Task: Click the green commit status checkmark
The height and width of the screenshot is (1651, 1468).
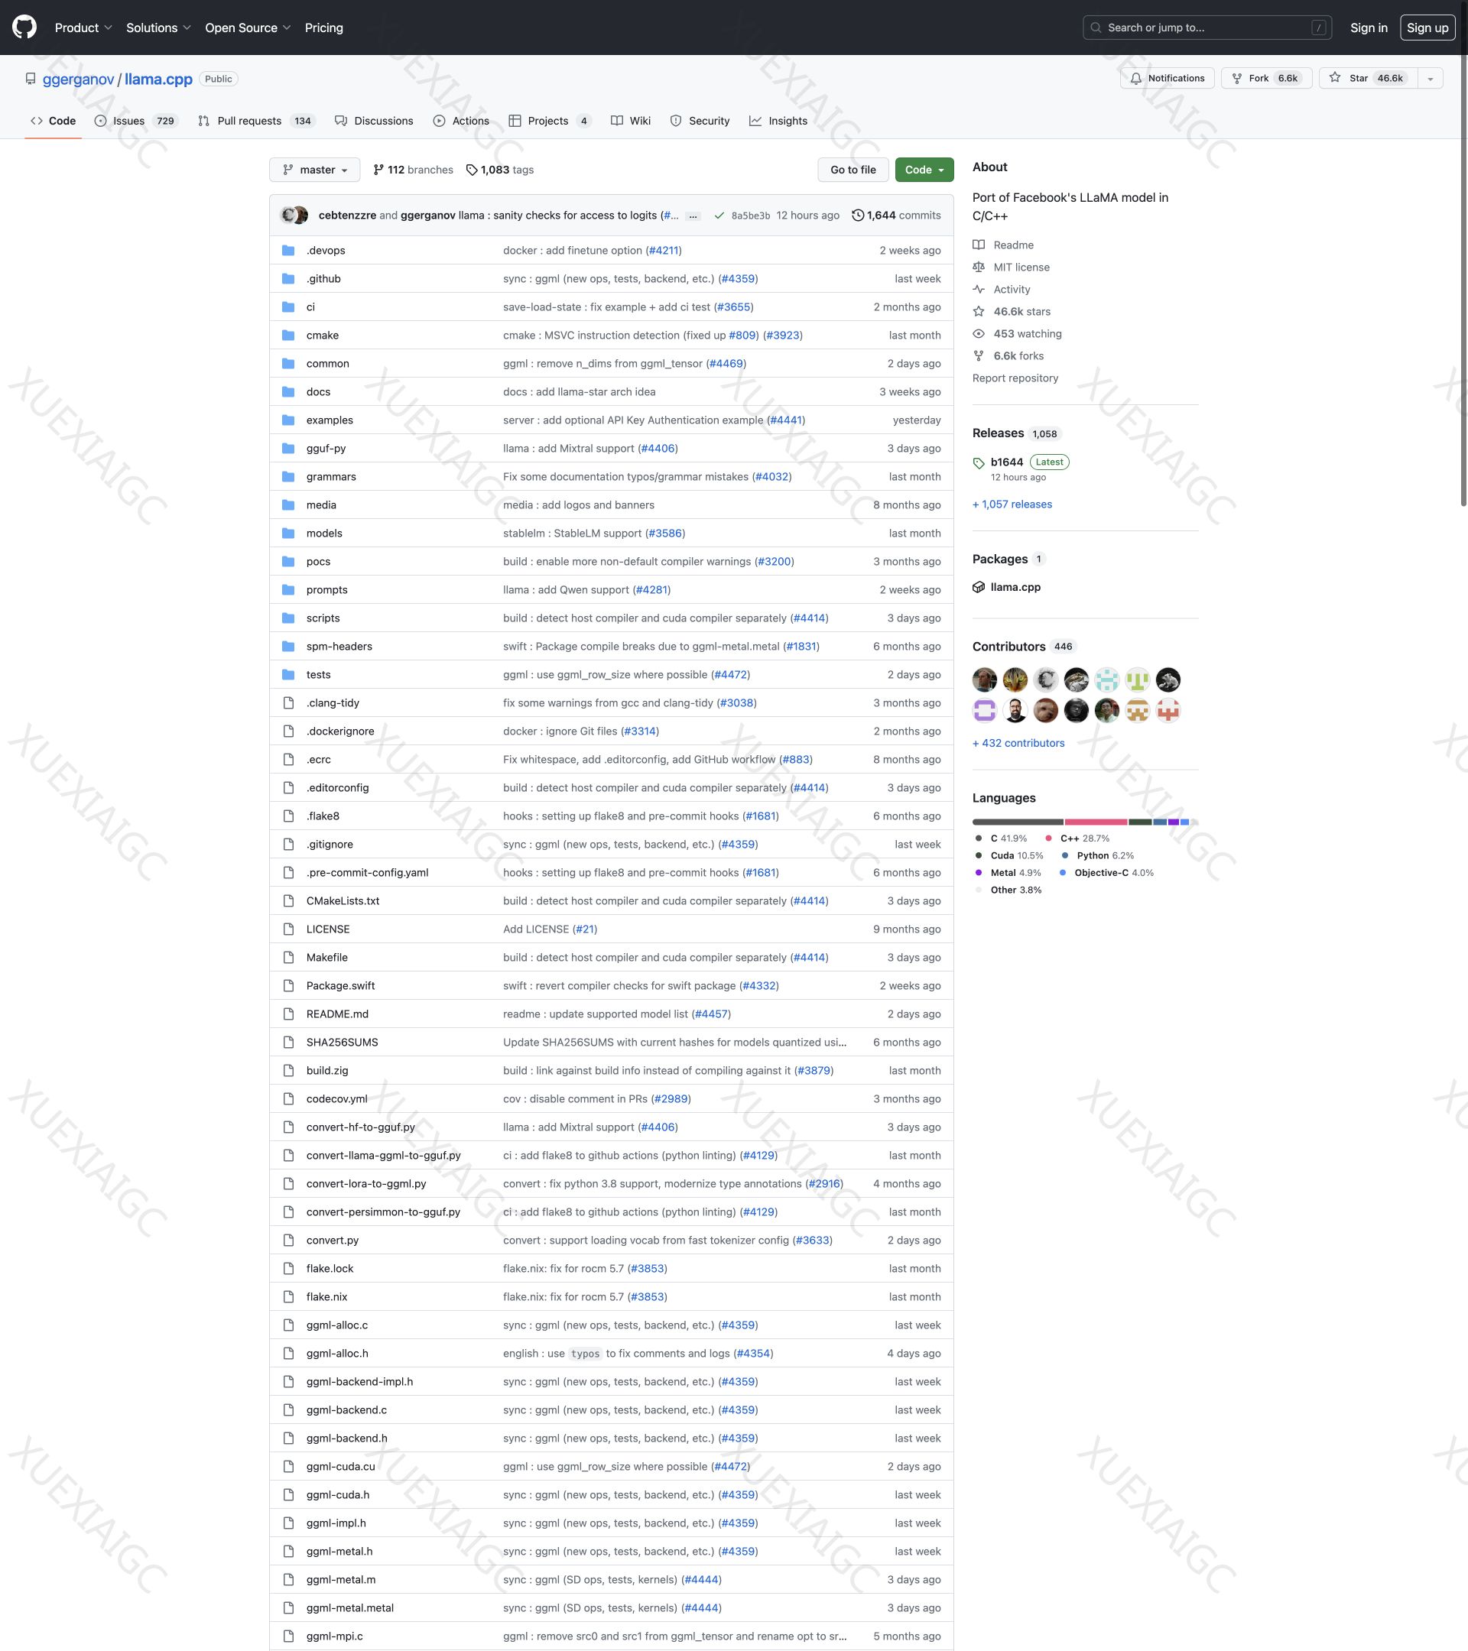Action: click(718, 216)
